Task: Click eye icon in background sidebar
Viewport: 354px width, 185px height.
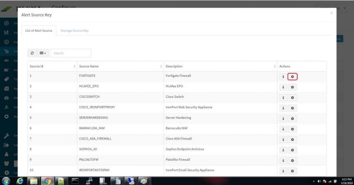Action: pyautogui.click(x=7, y=60)
